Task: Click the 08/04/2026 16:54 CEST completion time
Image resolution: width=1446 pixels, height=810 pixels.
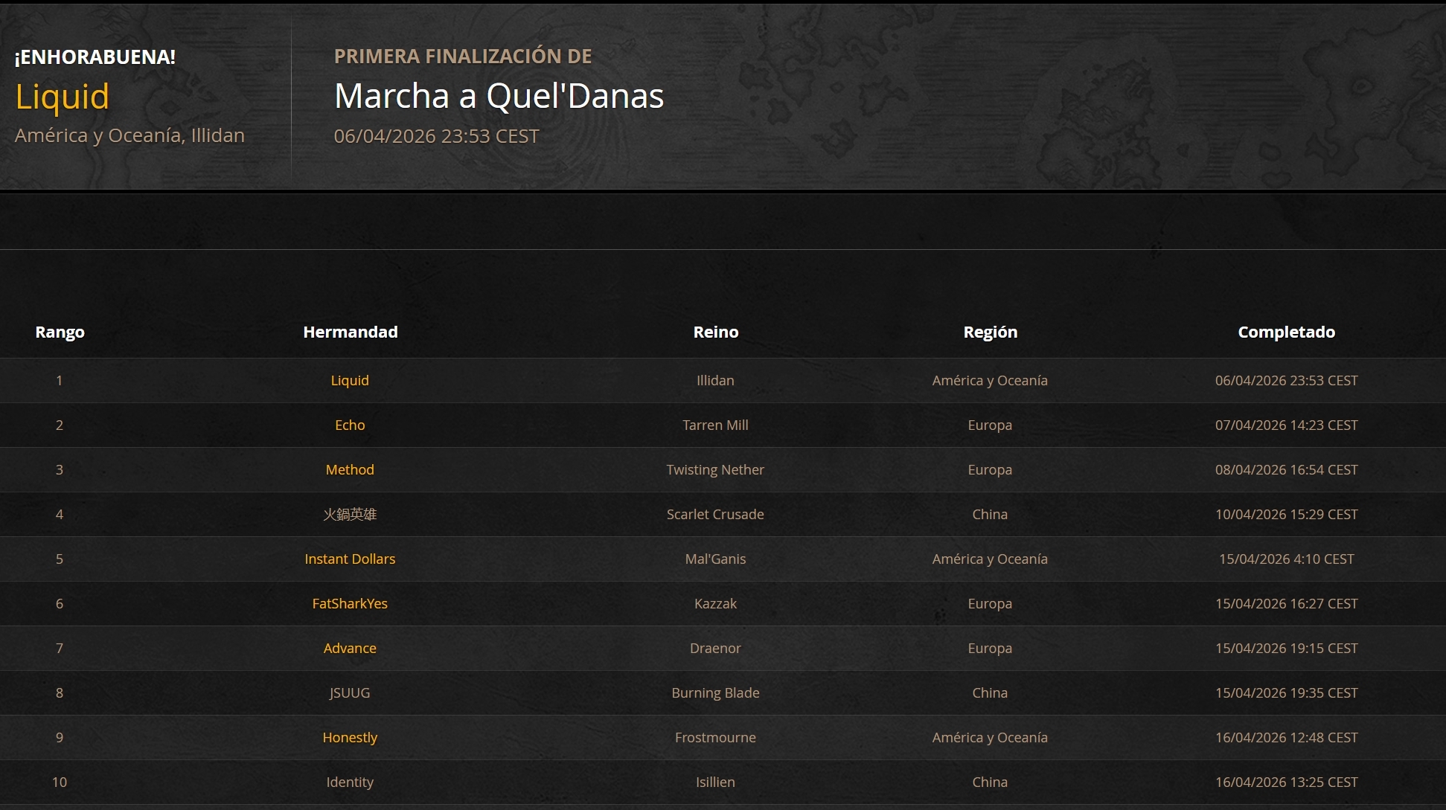Action: point(1287,470)
